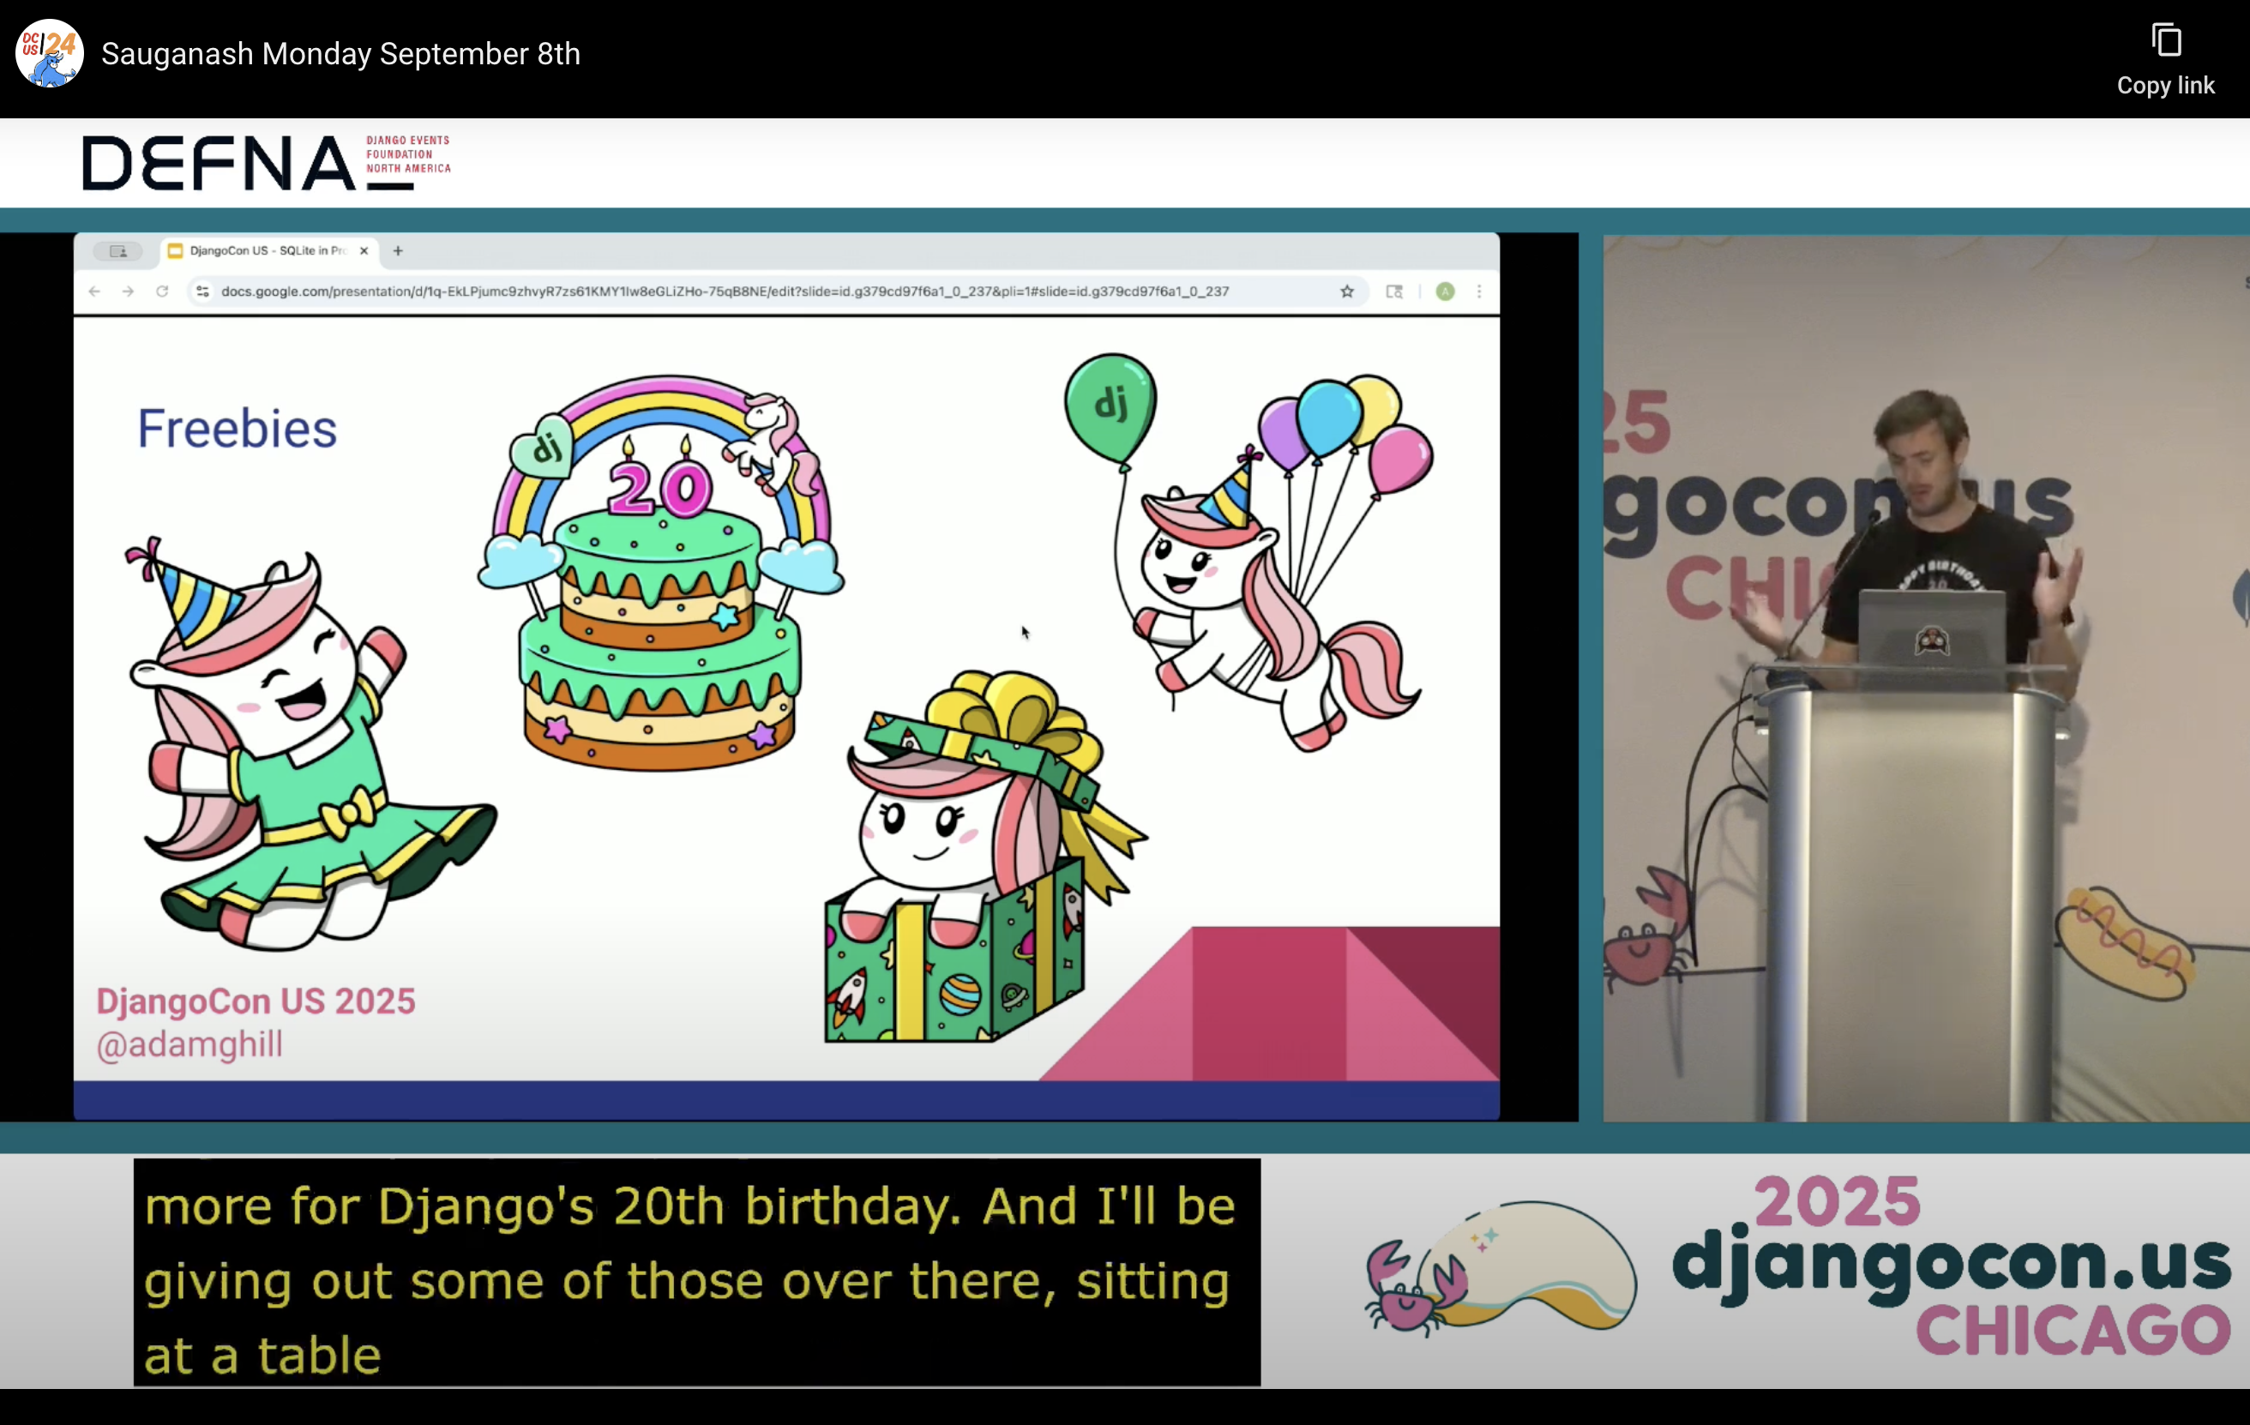Close the DjangoCon US - SQLite tab
The image size is (2250, 1425).
pos(364,250)
